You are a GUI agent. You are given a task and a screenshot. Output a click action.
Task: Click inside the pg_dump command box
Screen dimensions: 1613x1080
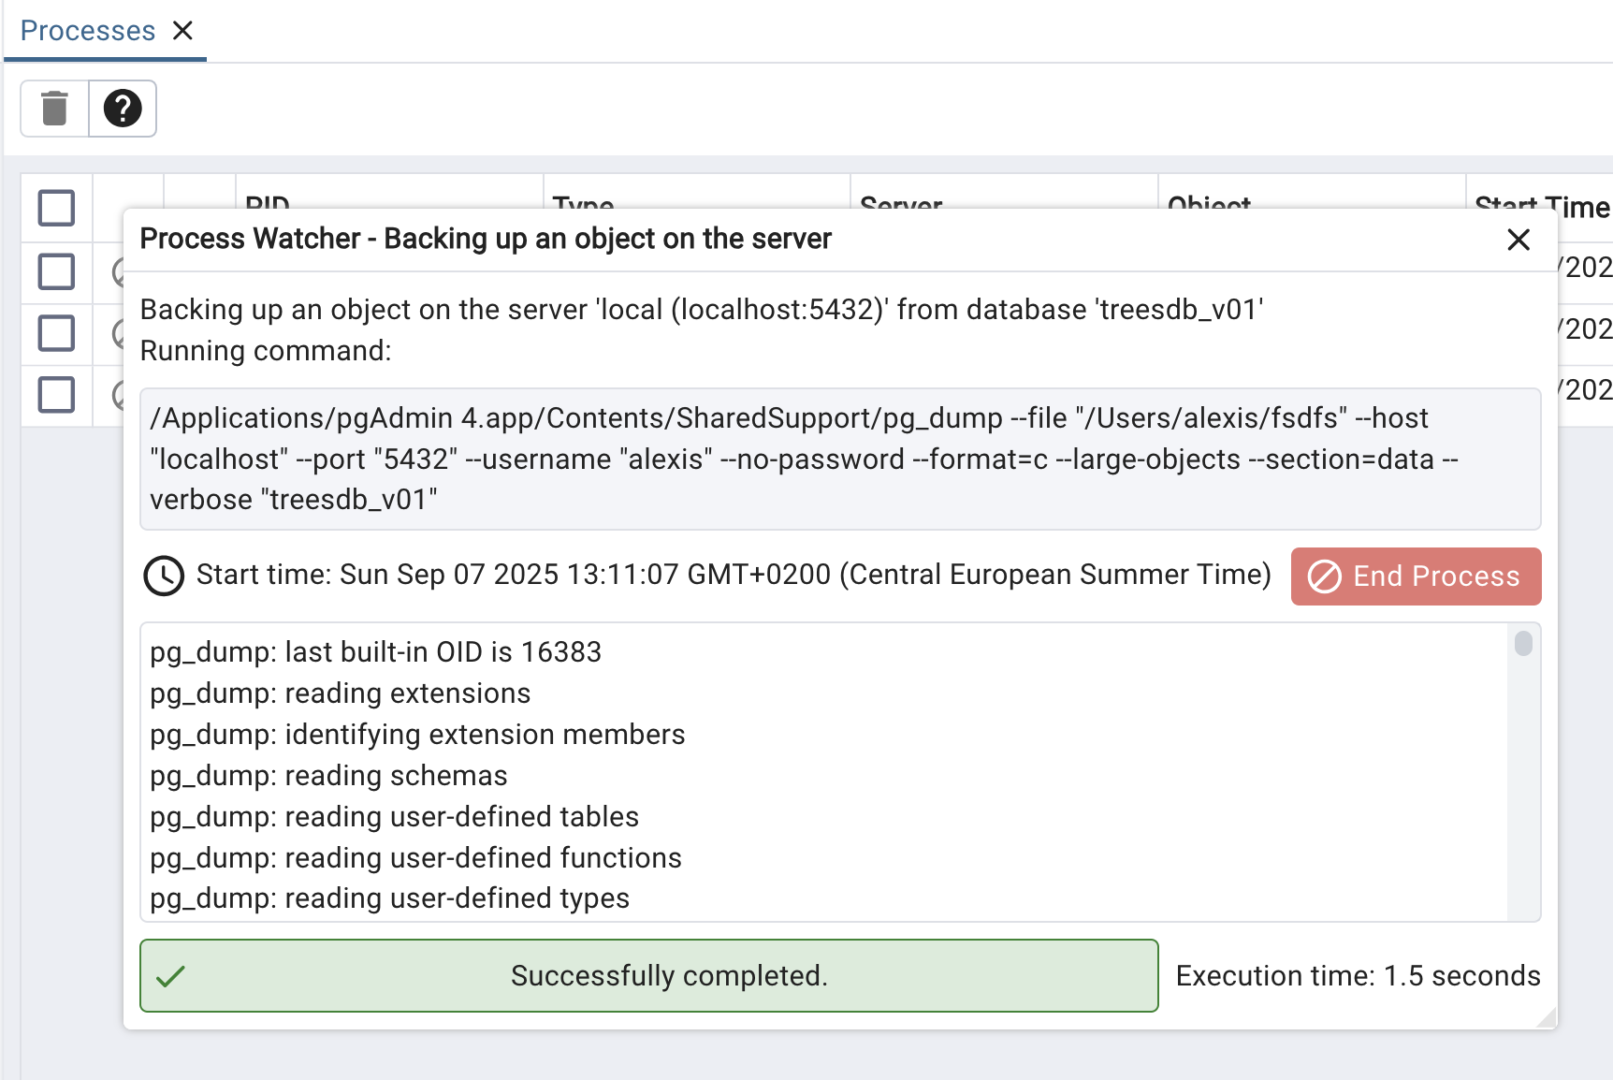pyautogui.click(x=839, y=460)
